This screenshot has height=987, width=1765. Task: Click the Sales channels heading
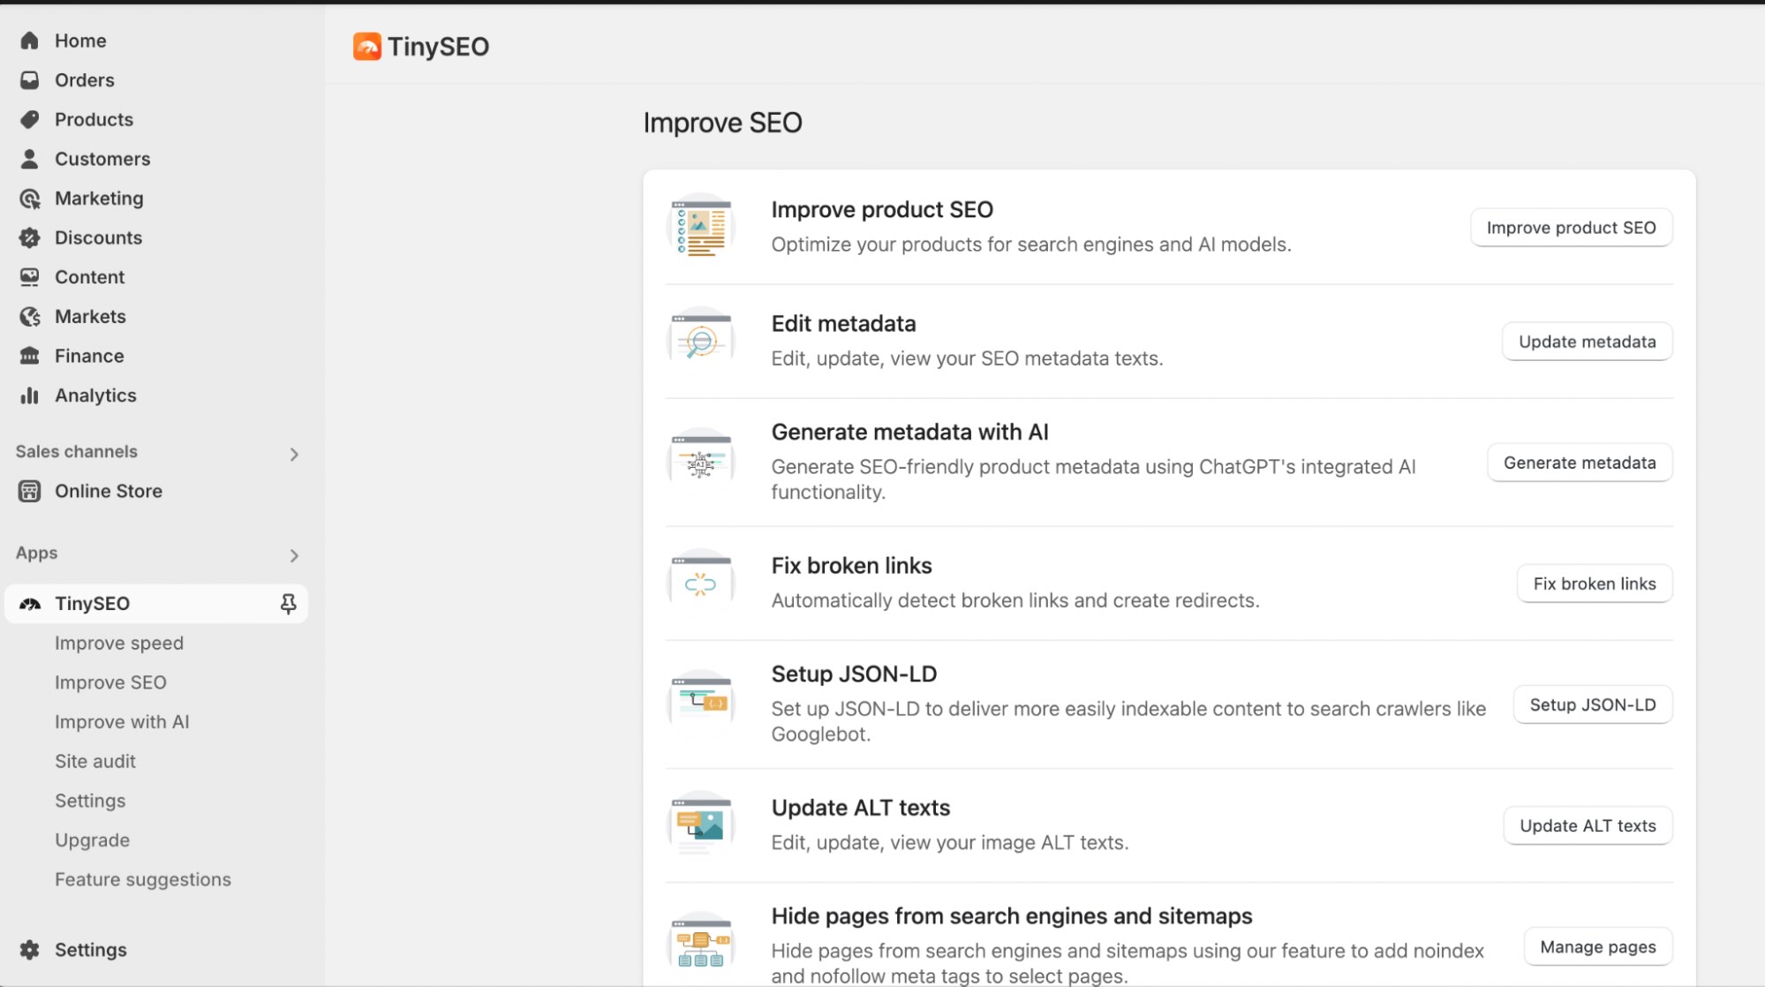77,452
